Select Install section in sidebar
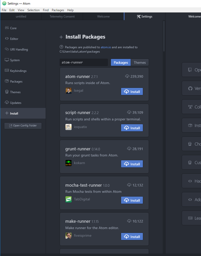The width and height of the screenshot is (201, 256). (23, 113)
